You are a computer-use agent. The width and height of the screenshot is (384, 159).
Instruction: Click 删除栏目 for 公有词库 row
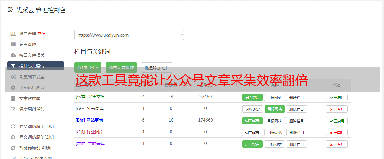(x=297, y=109)
